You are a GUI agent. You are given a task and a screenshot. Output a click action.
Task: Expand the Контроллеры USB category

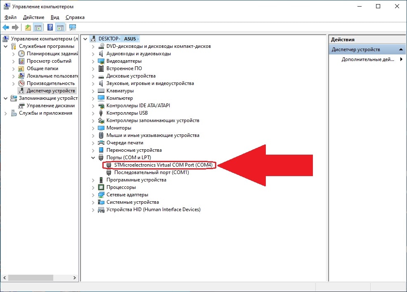[93, 113]
